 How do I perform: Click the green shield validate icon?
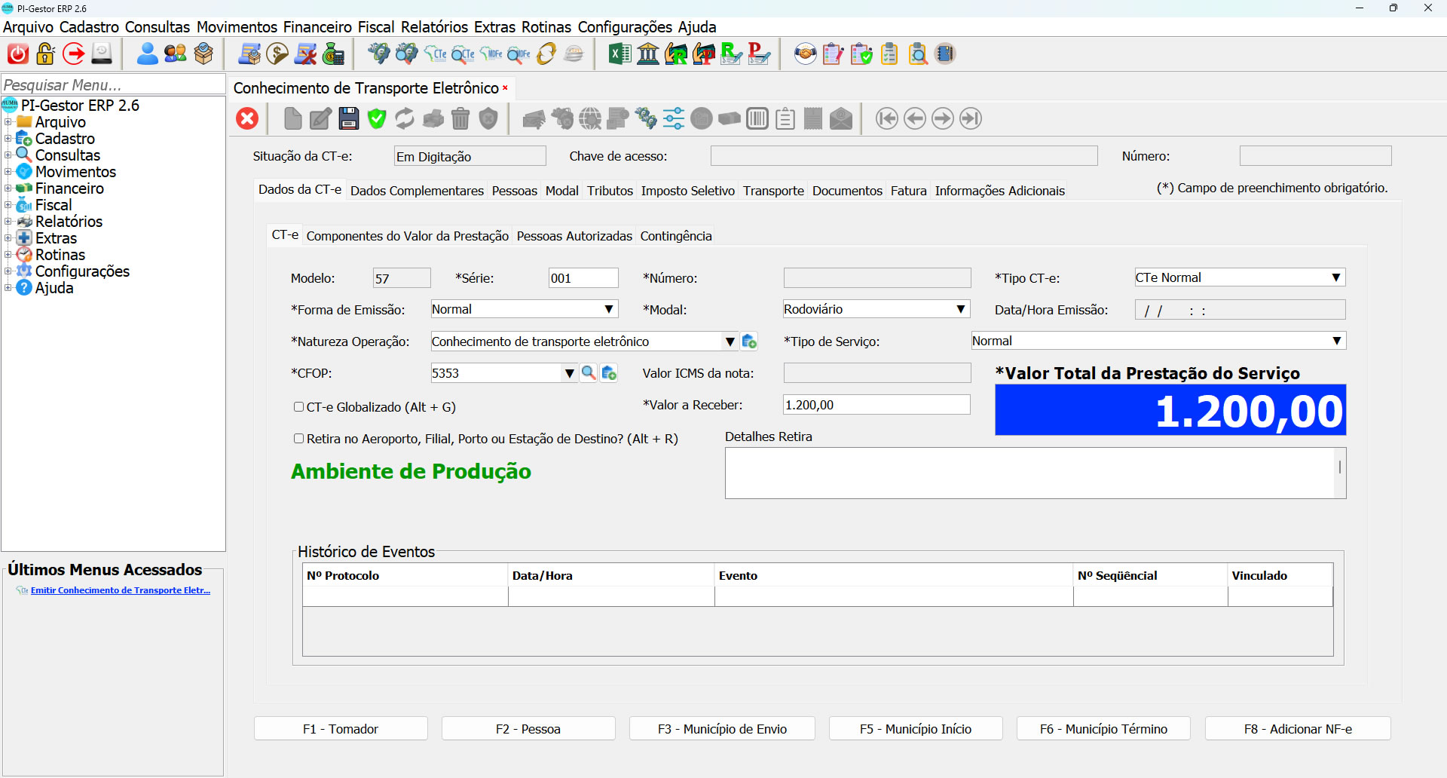(377, 118)
